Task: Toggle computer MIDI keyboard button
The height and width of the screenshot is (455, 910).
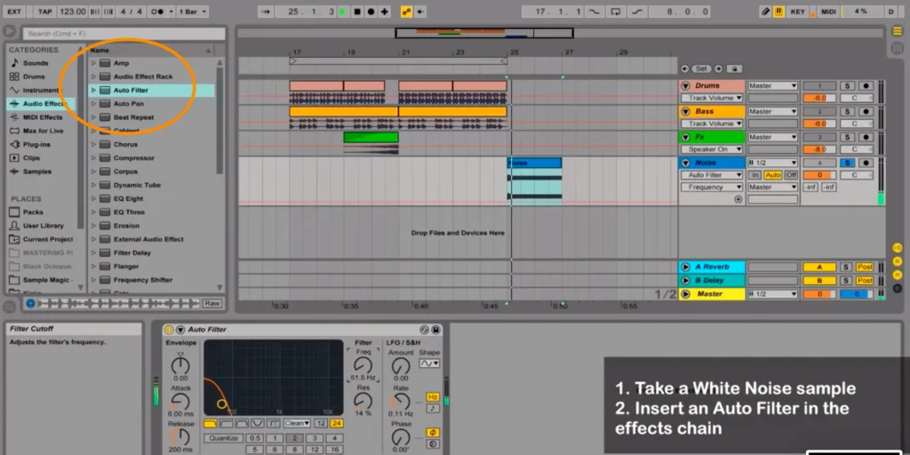Action: click(x=778, y=12)
